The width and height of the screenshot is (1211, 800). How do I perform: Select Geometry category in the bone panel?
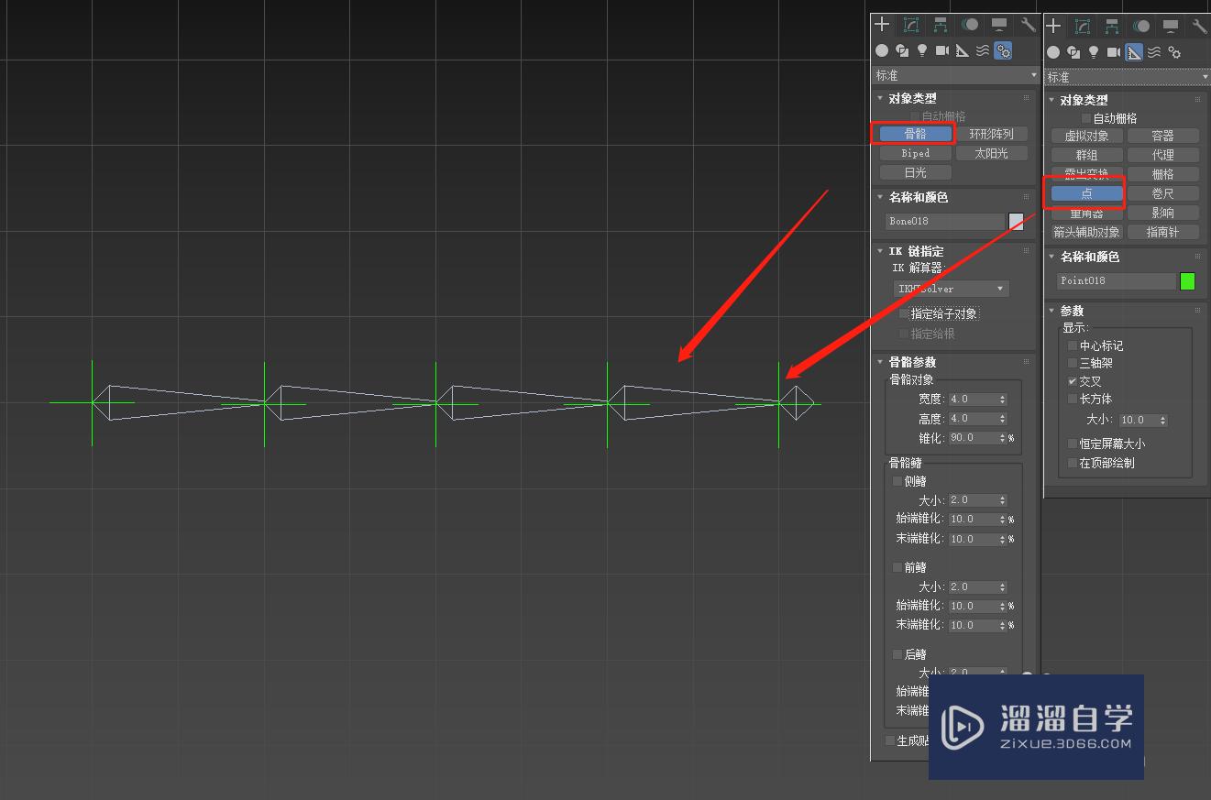pos(882,50)
